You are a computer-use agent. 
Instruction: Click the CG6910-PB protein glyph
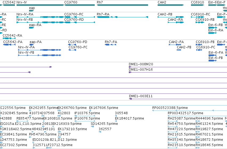tap(199, 45)
